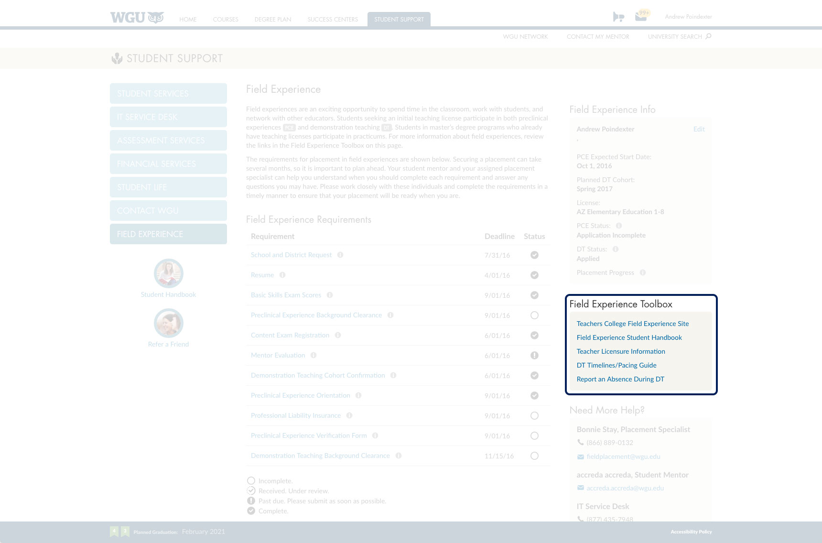Viewport: 822px width, 543px height.
Task: Open Mentor Evaluation requirement link
Action: [278, 355]
